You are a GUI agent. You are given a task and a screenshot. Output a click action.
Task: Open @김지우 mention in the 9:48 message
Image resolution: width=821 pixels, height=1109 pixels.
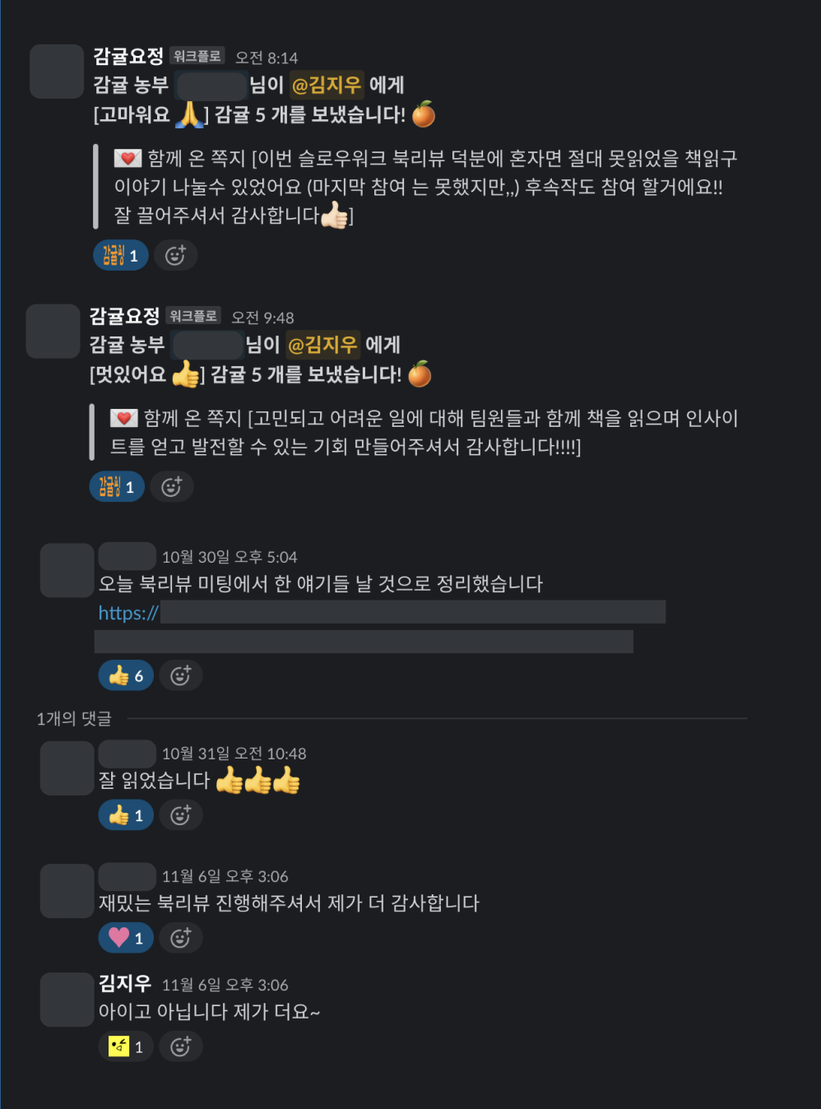tap(322, 345)
